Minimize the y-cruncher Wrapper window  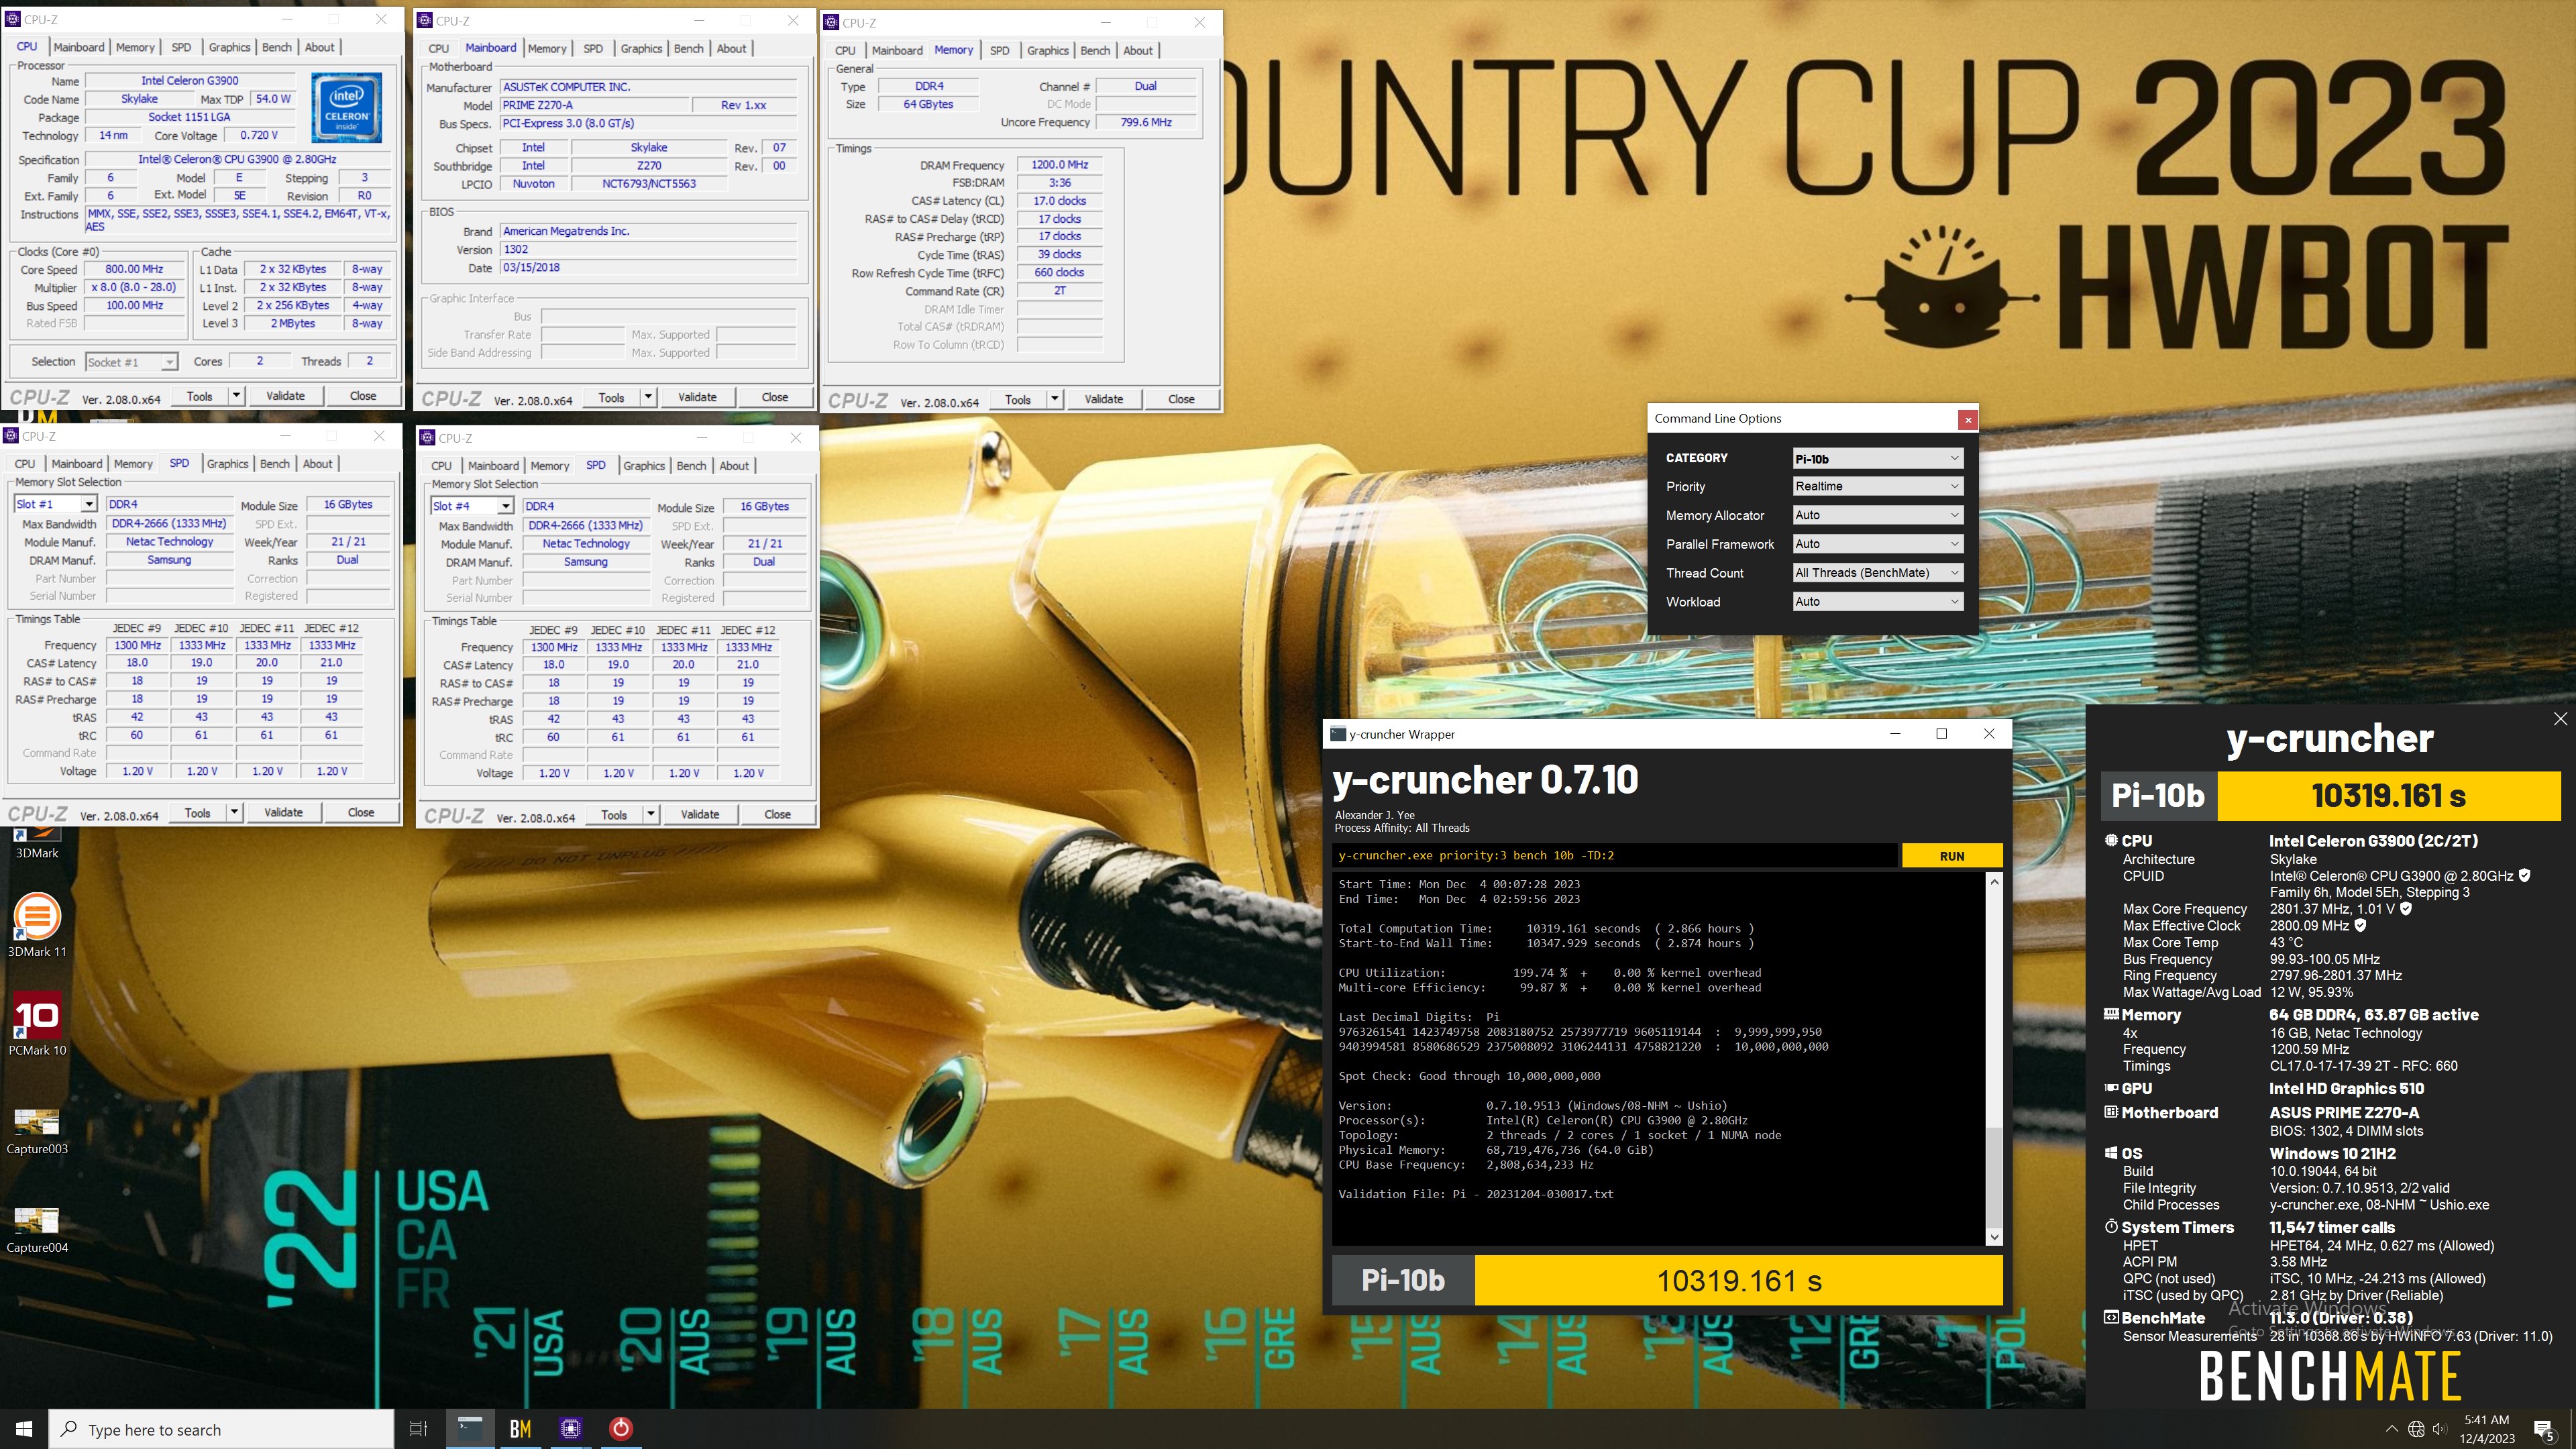[1894, 734]
